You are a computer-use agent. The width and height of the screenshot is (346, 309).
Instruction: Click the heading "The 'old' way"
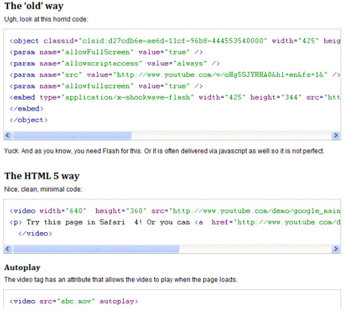click(34, 6)
